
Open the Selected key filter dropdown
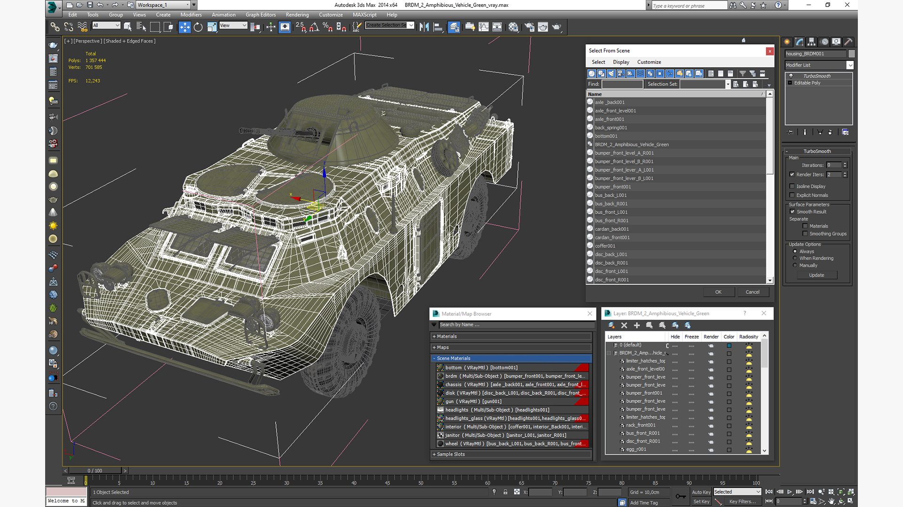[x=737, y=492]
